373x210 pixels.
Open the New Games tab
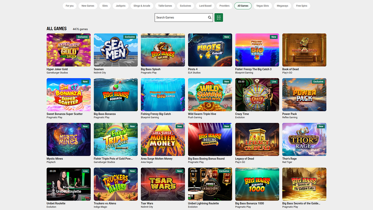coord(88,6)
